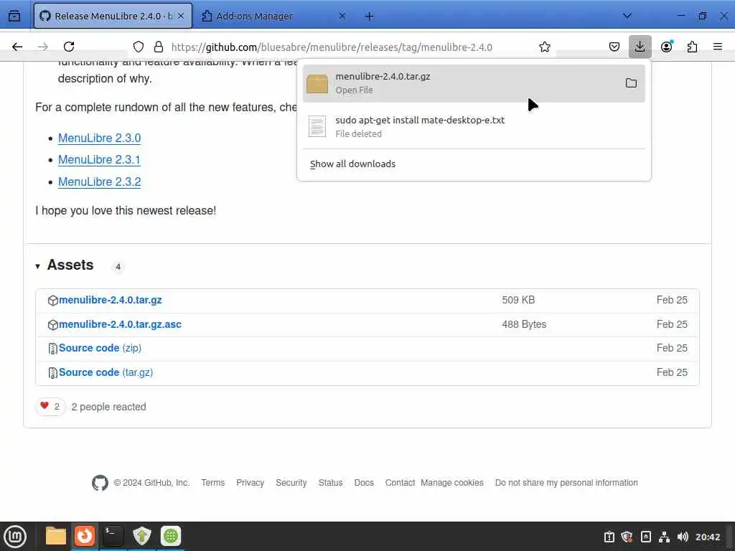The width and height of the screenshot is (735, 551).
Task: Open the file manager from taskbar
Action: coord(56,536)
